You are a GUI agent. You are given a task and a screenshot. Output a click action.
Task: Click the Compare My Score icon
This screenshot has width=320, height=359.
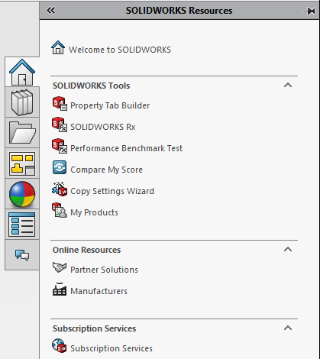point(60,167)
